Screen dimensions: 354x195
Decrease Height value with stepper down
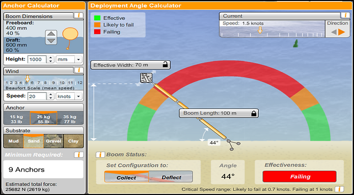tap(50, 62)
